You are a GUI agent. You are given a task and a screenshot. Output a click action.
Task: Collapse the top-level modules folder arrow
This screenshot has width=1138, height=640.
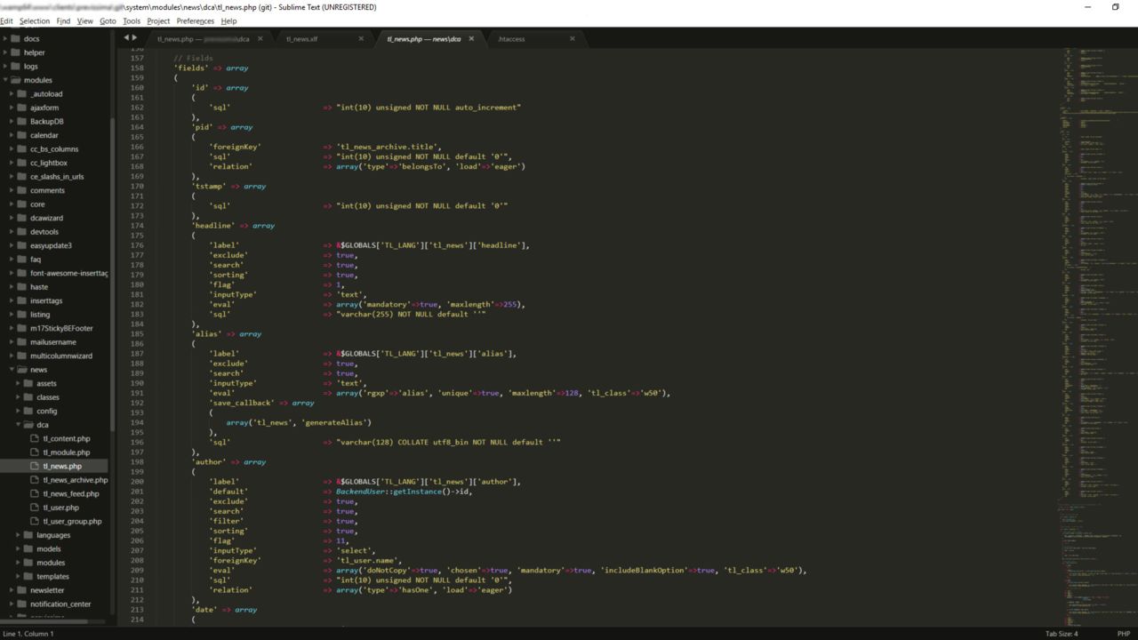pos(5,80)
